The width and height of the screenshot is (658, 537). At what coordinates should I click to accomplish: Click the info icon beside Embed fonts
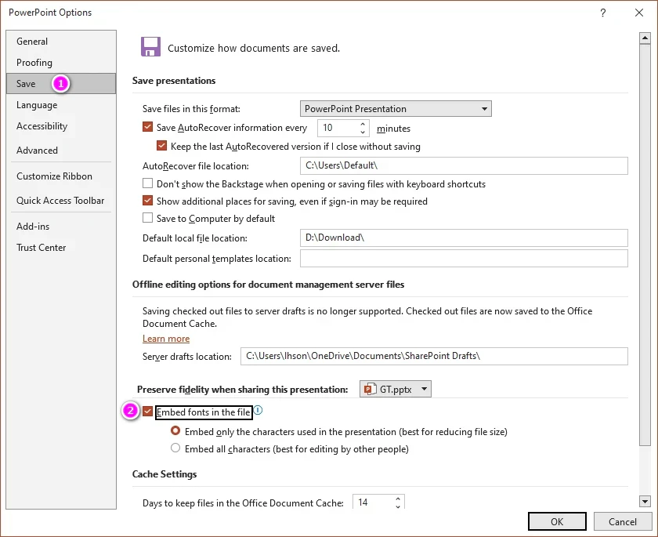258,411
